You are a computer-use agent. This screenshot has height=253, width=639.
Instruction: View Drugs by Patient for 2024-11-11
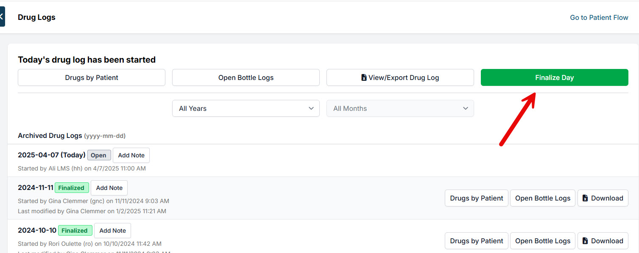[x=476, y=198]
